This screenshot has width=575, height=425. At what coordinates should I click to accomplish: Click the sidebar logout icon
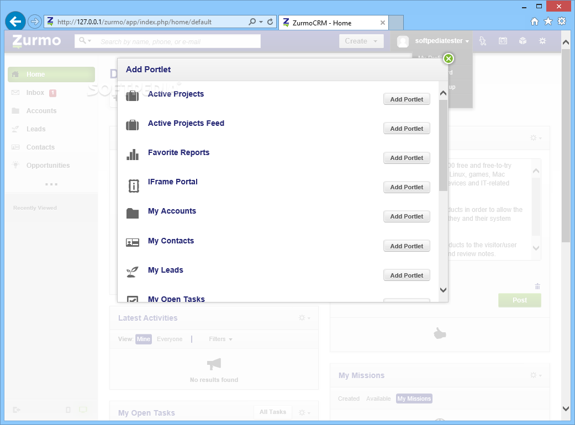(17, 410)
